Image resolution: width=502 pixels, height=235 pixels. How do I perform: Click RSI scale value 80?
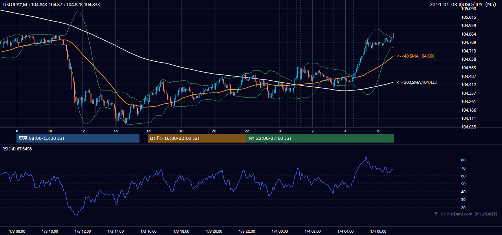tap(464, 160)
